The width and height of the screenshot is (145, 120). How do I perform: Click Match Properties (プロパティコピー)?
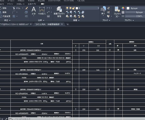(117, 12)
